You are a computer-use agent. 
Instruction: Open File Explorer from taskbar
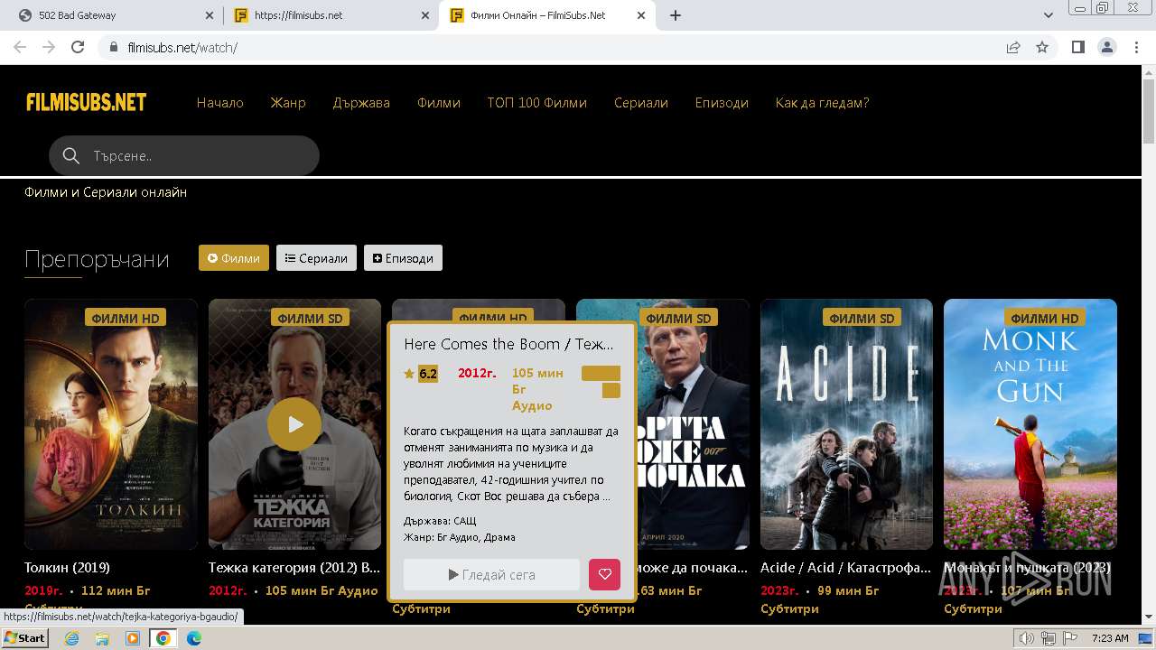[102, 638]
